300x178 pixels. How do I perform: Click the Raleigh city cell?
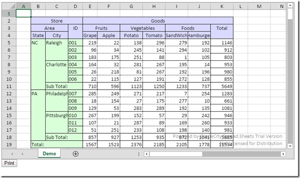[57, 50]
